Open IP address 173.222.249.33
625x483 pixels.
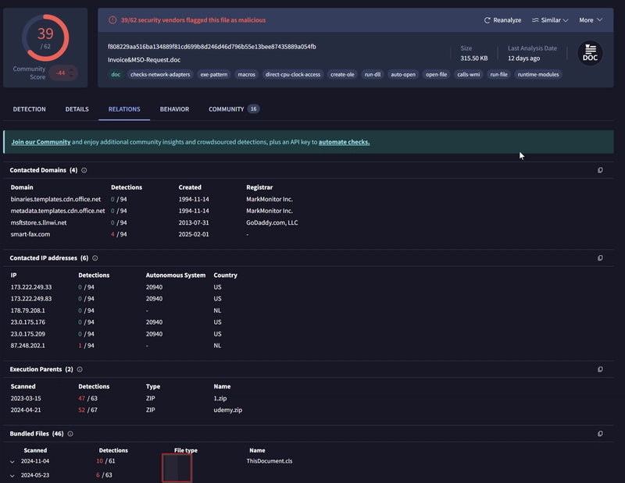tap(31, 287)
